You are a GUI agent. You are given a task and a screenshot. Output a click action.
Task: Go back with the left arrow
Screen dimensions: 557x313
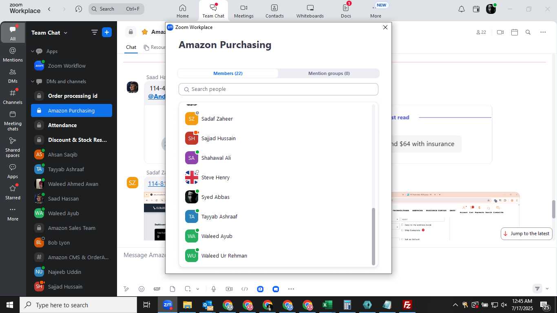(x=49, y=9)
